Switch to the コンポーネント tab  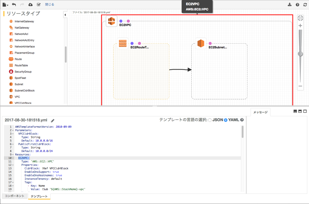(x=14, y=196)
